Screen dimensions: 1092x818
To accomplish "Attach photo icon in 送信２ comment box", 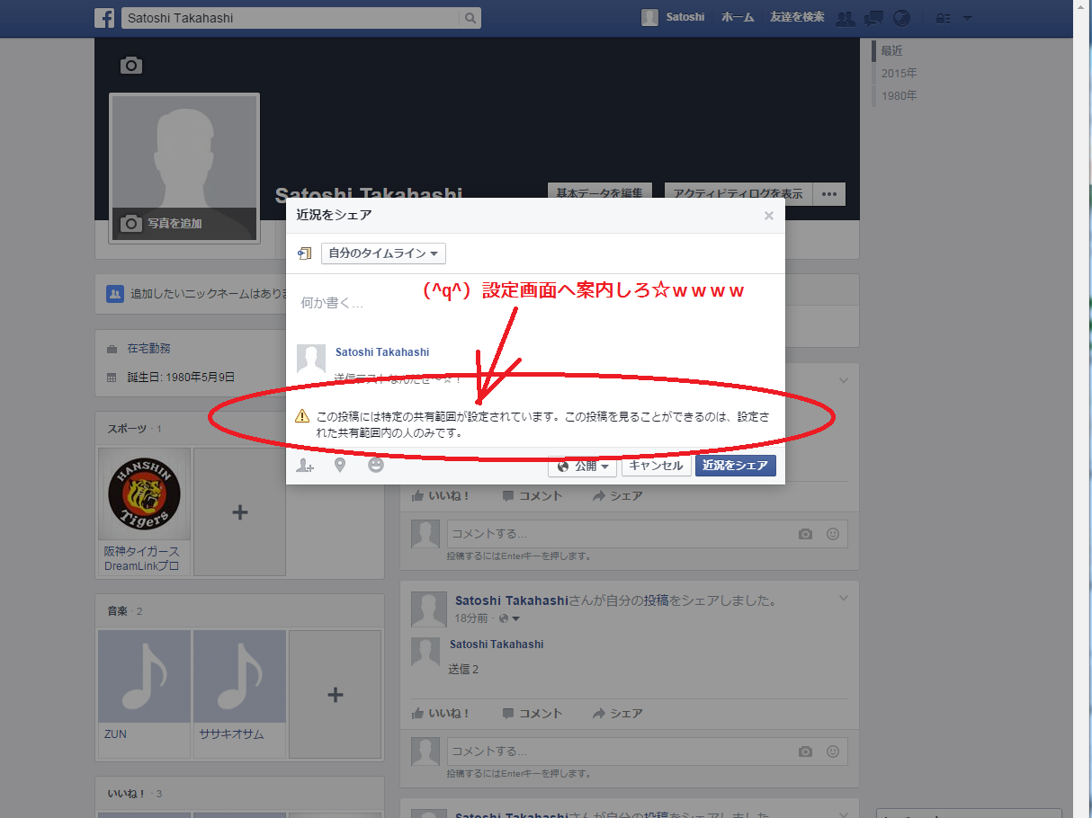I will tap(806, 751).
